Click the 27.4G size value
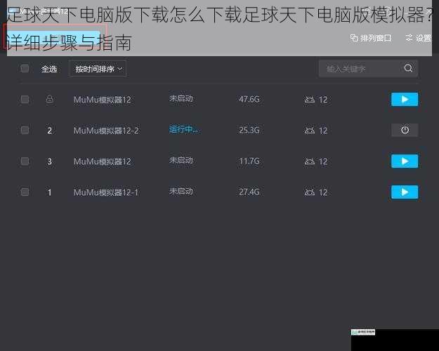The height and width of the screenshot is (351, 439). (249, 192)
